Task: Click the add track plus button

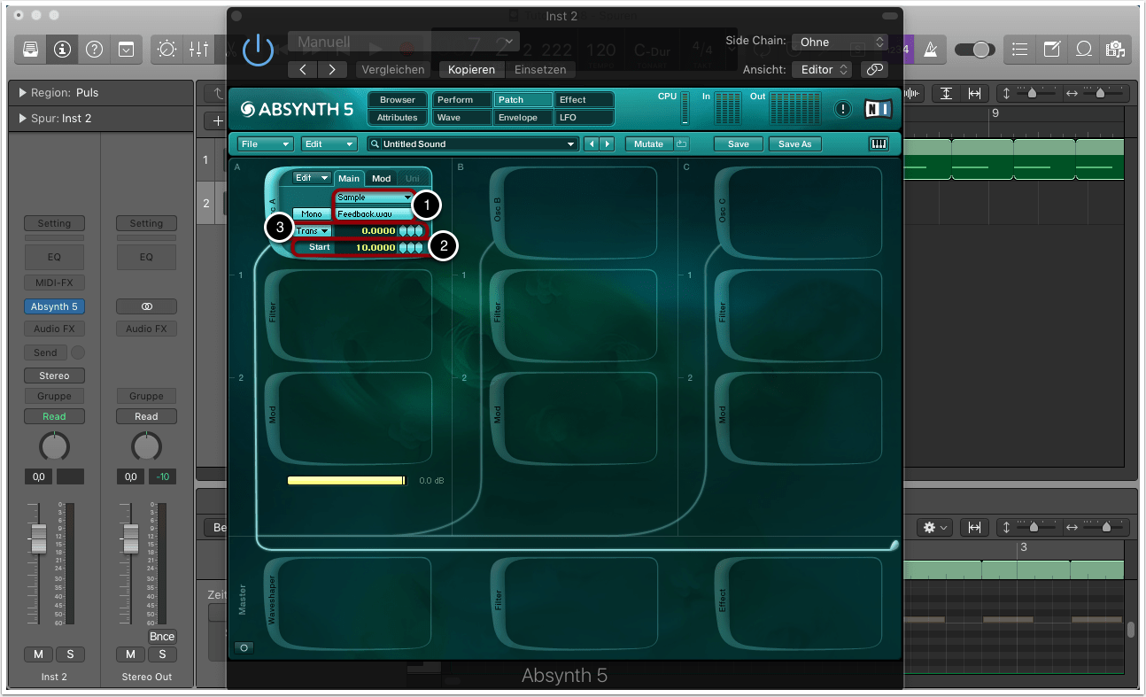Action: coord(217,121)
